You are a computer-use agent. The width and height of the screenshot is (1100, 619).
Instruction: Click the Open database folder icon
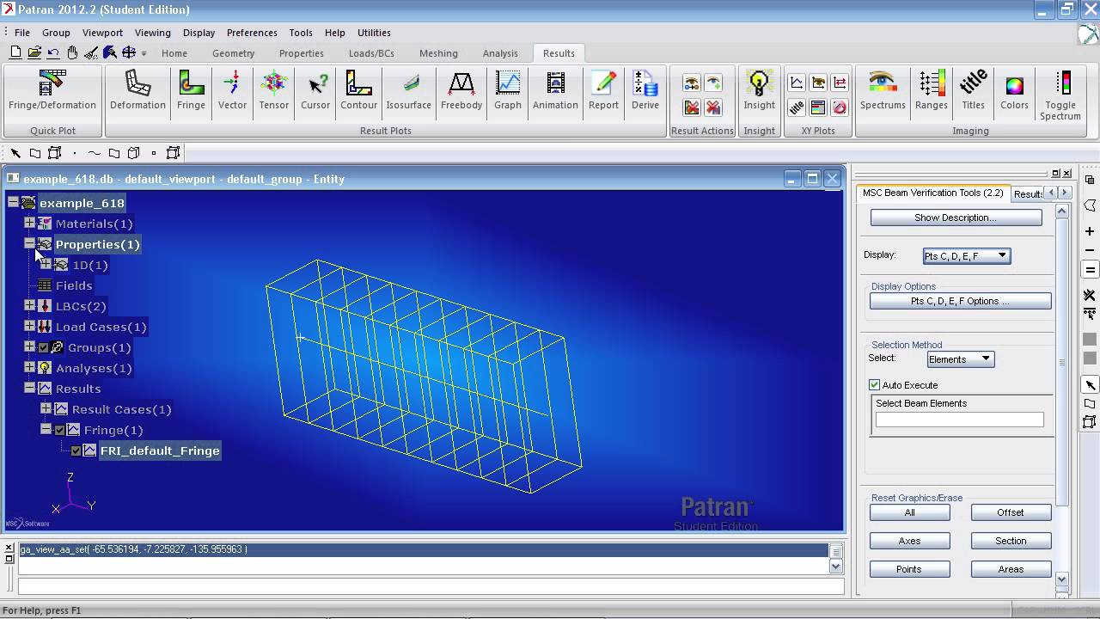pos(34,53)
